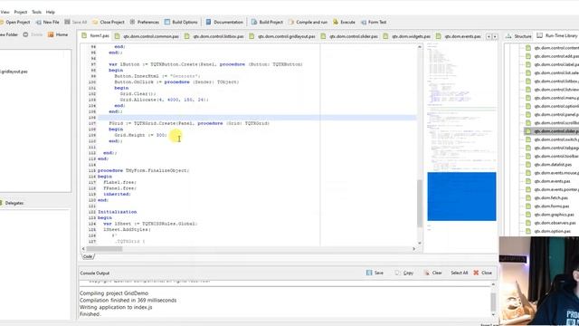Select qtx.dom.control.toolbar.pas in library tree
Viewport: 579px width, 326px height.
[x=552, y=157]
